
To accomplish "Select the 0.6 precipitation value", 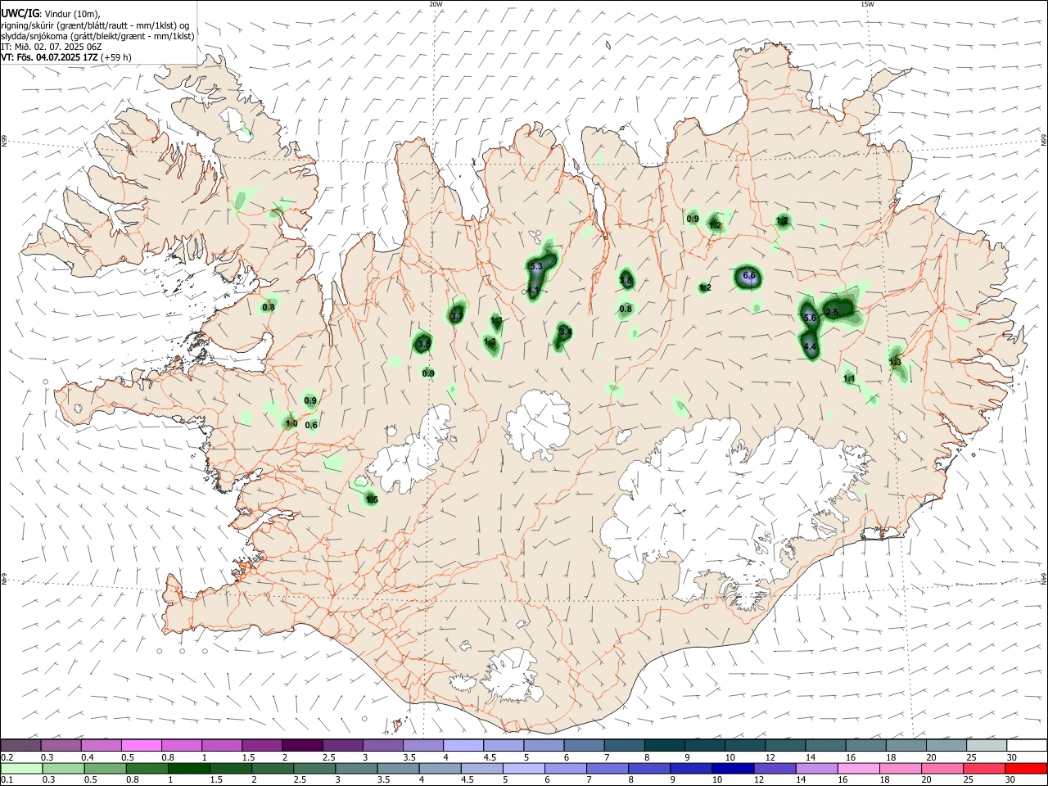I will click(311, 425).
